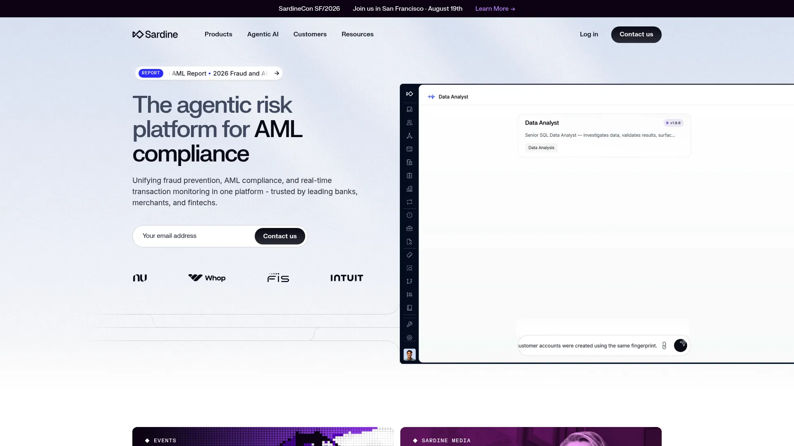This screenshot has height=446, width=794.
Task: Select the Data Analyst agent card title
Action: click(x=542, y=123)
